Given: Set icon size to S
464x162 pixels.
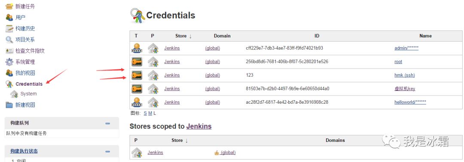Looking at the screenshot, I should click(145, 113).
